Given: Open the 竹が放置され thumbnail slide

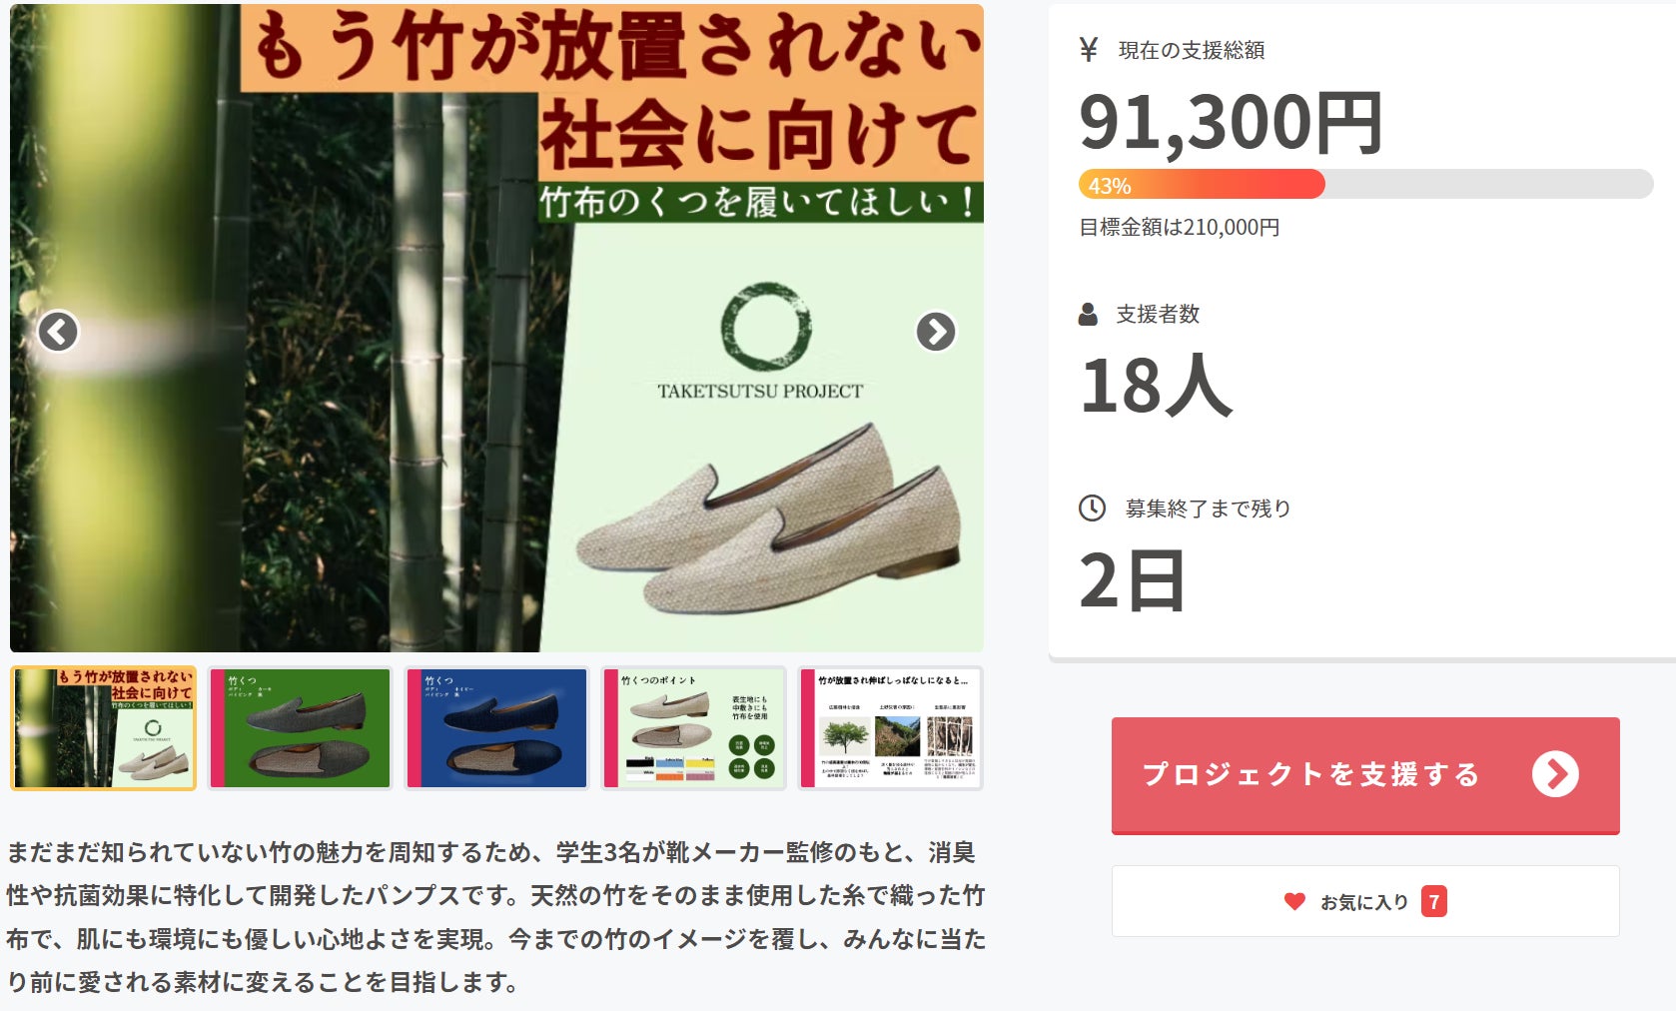Looking at the screenshot, I should pyautogui.click(x=890, y=728).
